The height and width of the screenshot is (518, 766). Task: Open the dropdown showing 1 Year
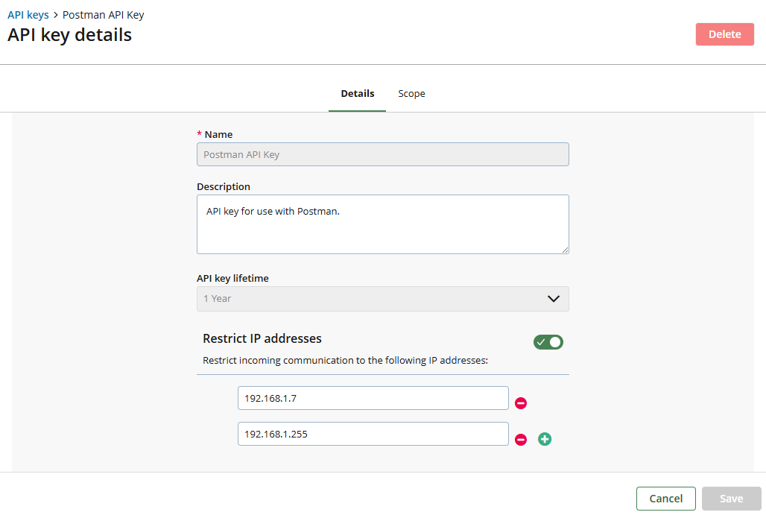pyautogui.click(x=373, y=299)
